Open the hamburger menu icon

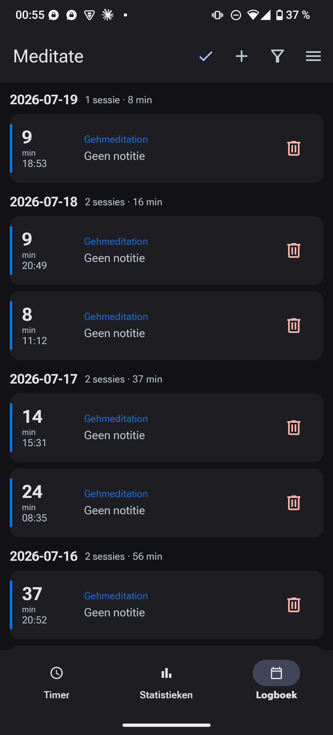click(313, 56)
